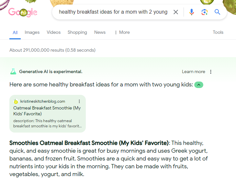
Task: Open Google Lens image search
Action: 204,12
